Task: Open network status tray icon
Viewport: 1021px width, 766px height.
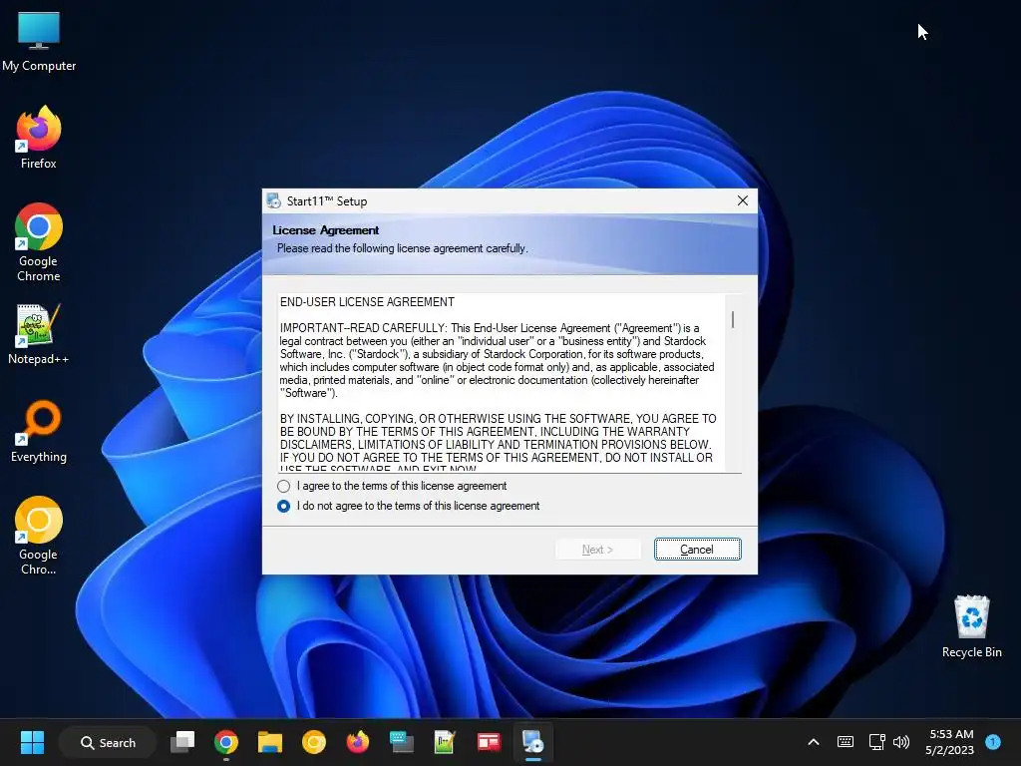Action: [876, 742]
